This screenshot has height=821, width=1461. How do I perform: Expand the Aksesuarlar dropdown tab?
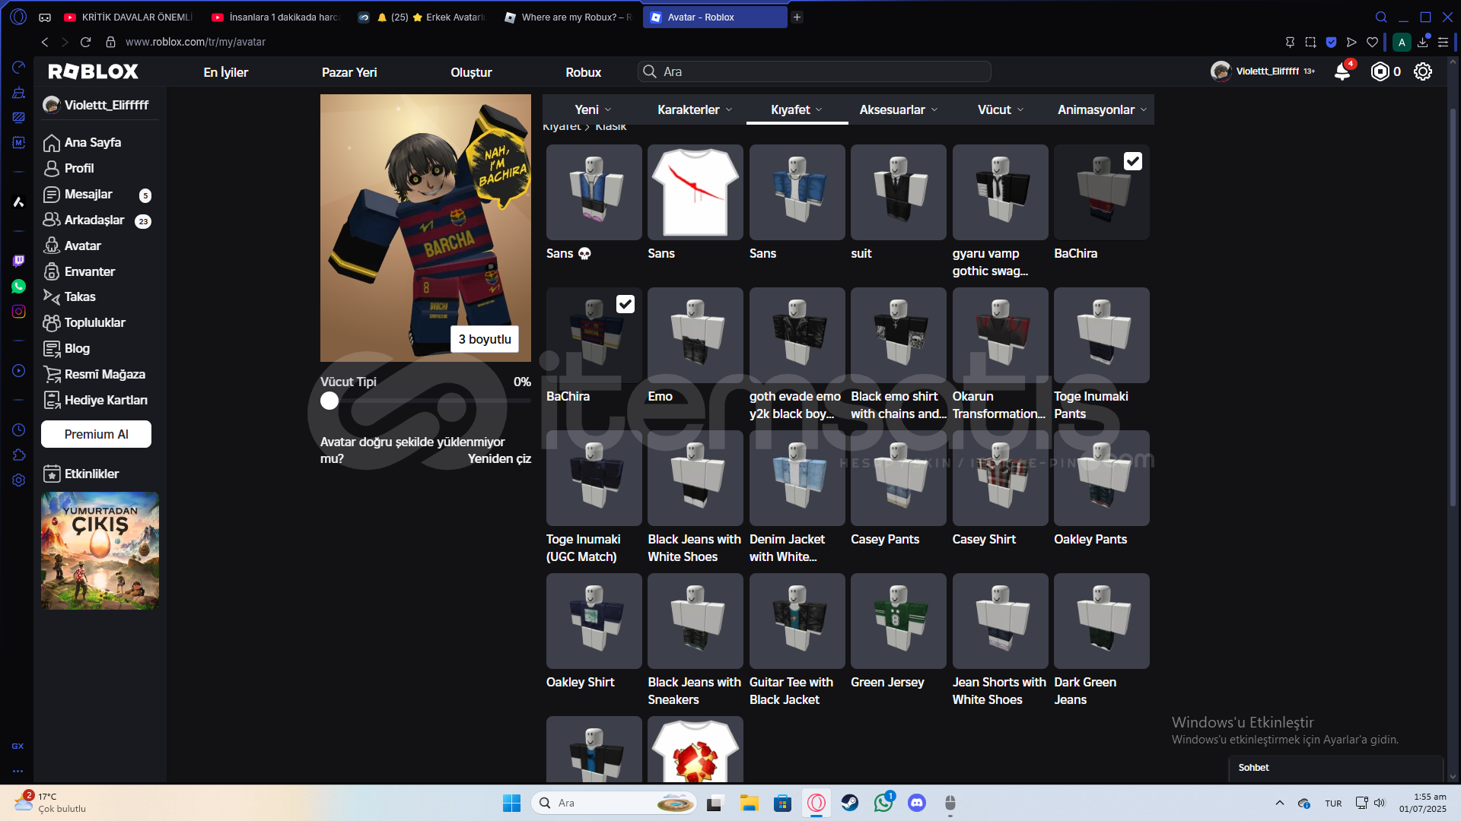[898, 109]
